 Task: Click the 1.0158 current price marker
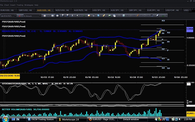click(190, 29)
